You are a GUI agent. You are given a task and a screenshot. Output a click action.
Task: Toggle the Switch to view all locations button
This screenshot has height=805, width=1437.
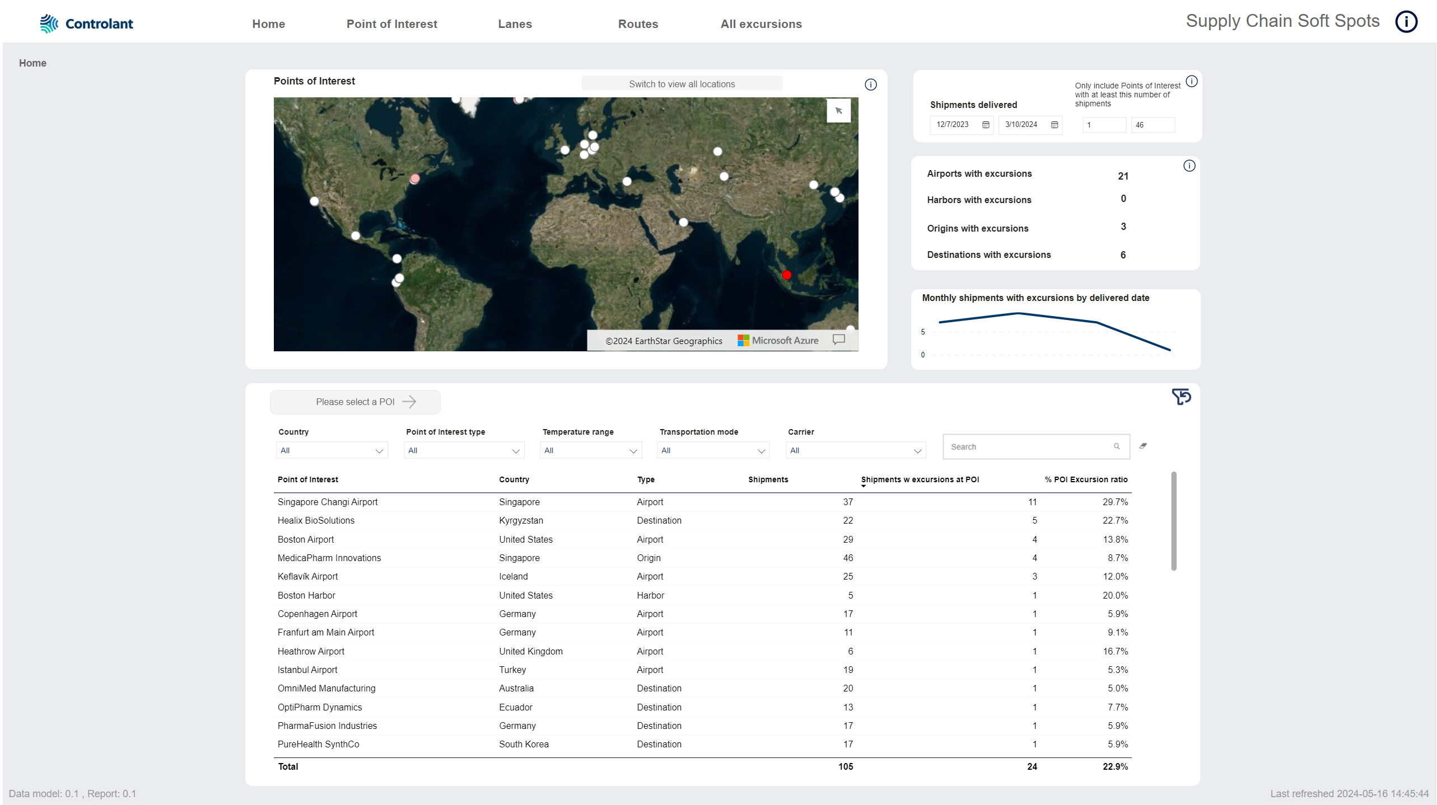(682, 84)
